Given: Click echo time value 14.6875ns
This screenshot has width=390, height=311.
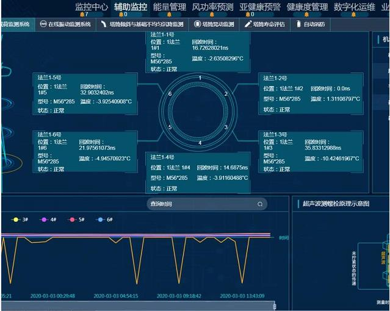Looking at the screenshot, I should [236, 168].
